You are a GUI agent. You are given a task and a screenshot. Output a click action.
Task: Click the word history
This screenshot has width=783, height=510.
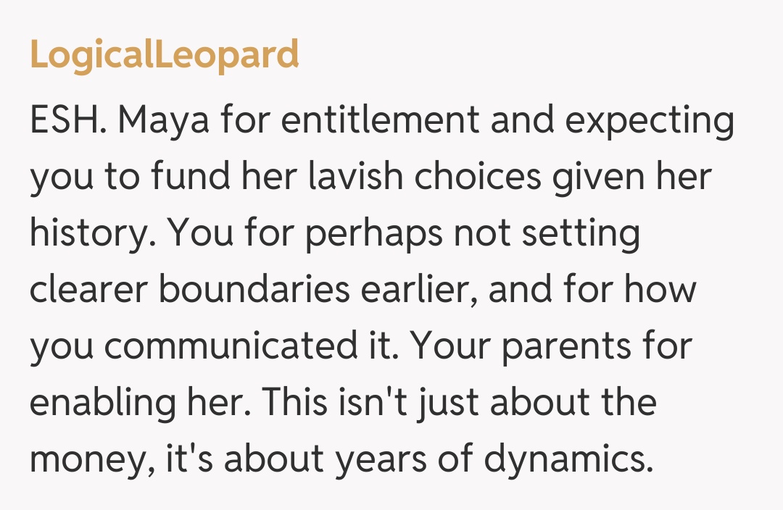click(83, 234)
